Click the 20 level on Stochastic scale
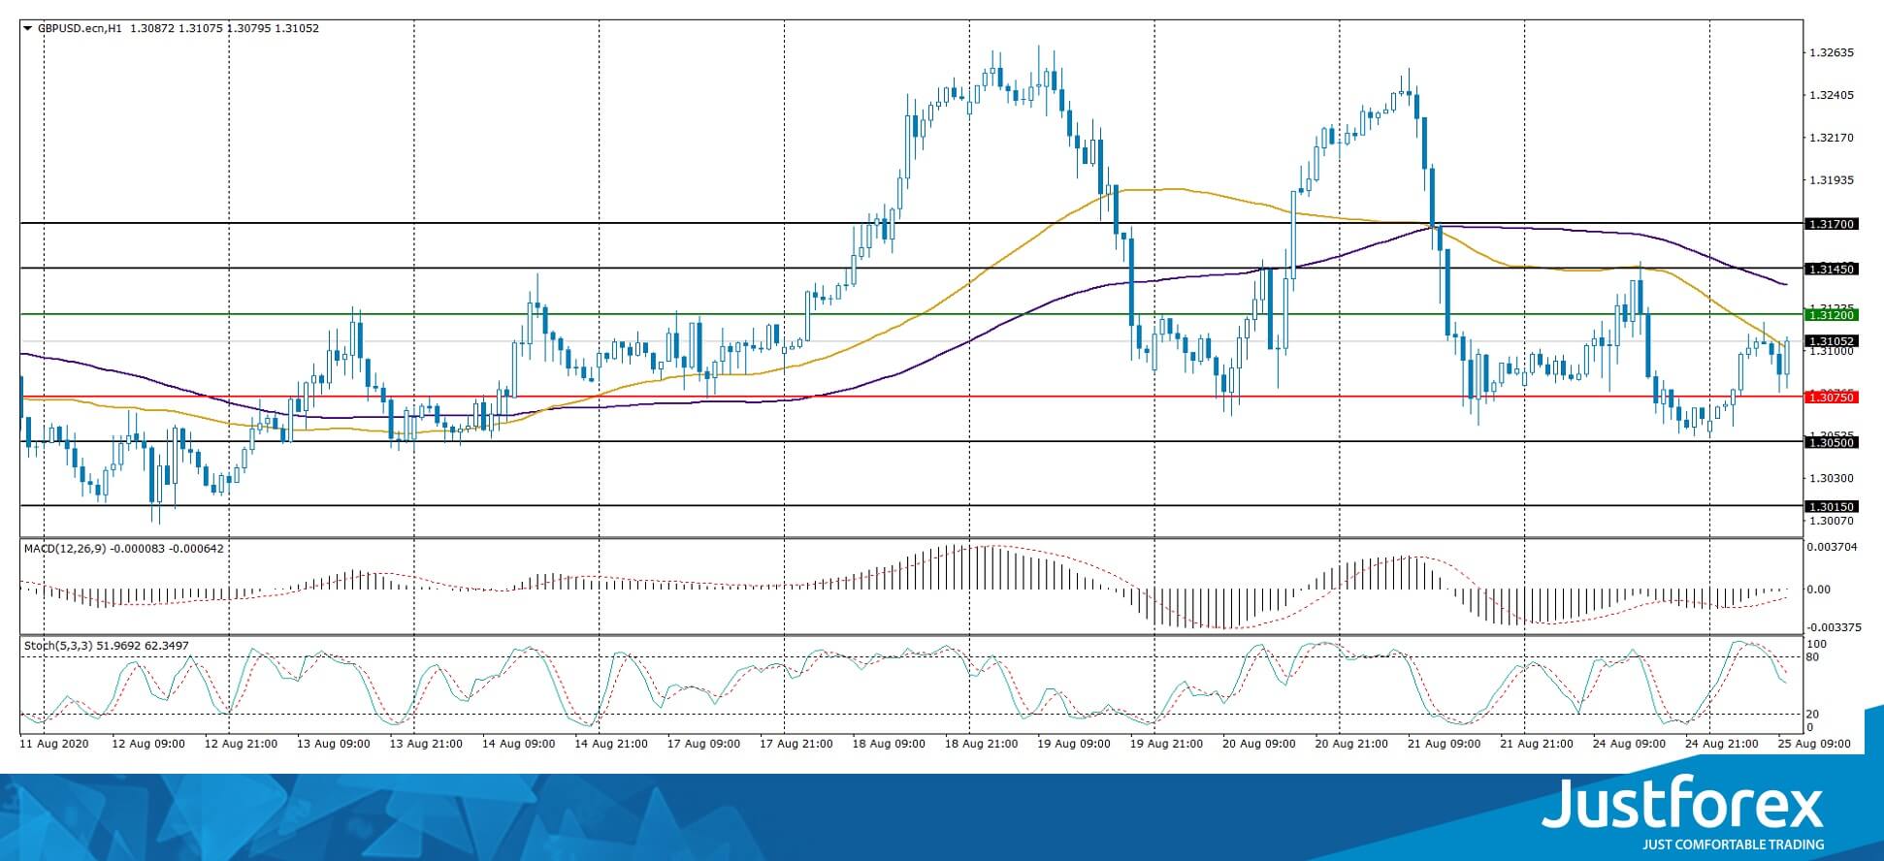 [x=1813, y=715]
